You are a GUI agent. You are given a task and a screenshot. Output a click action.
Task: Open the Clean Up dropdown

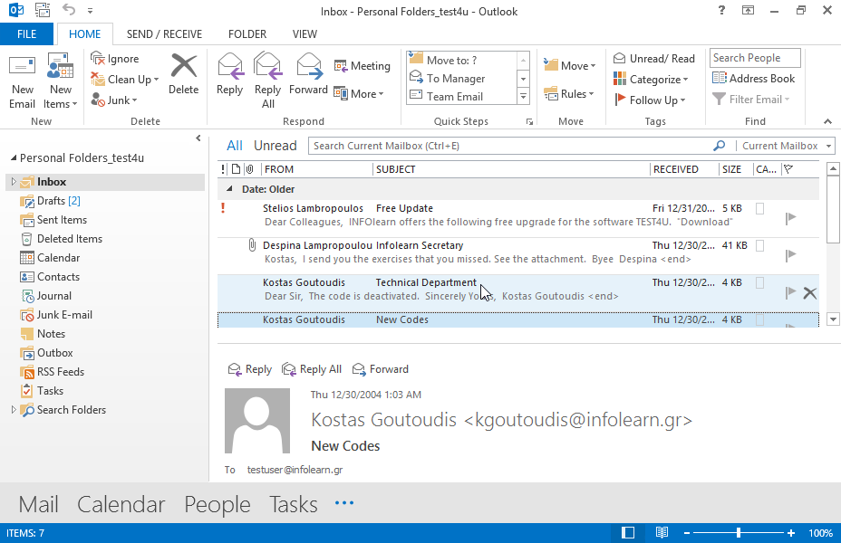(124, 80)
